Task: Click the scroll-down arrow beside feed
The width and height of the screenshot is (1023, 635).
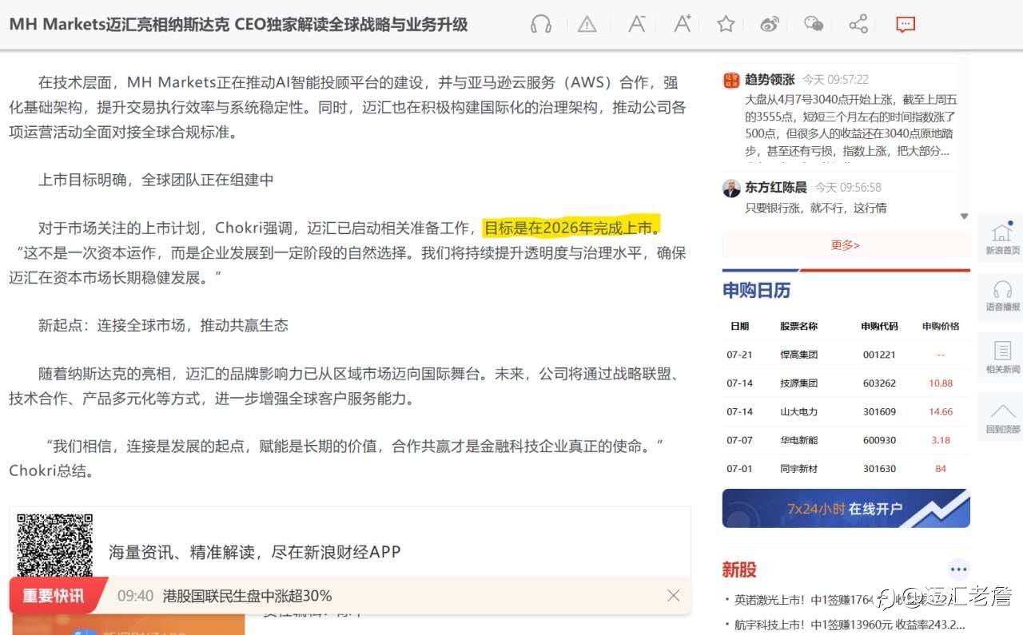Action: (964, 216)
